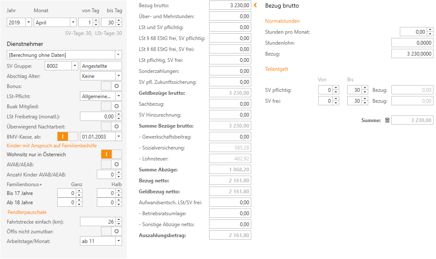Increase Anzahl Kinder AVAB/AEAB count
The height and width of the screenshot is (259, 436).
(119, 173)
